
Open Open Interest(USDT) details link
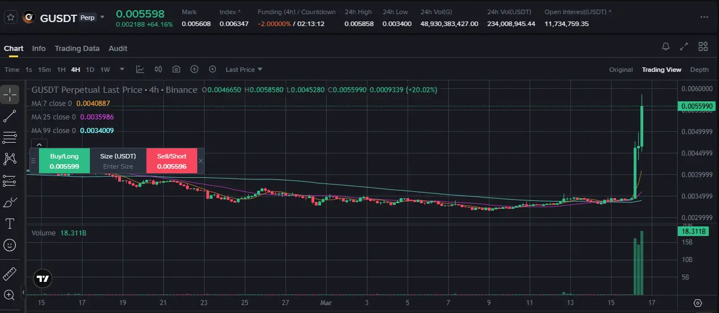tap(577, 12)
